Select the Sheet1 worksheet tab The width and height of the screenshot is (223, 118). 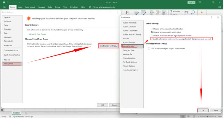17,113
